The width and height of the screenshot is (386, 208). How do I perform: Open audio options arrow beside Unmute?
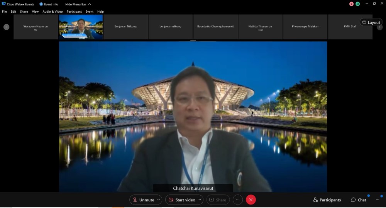(x=159, y=200)
